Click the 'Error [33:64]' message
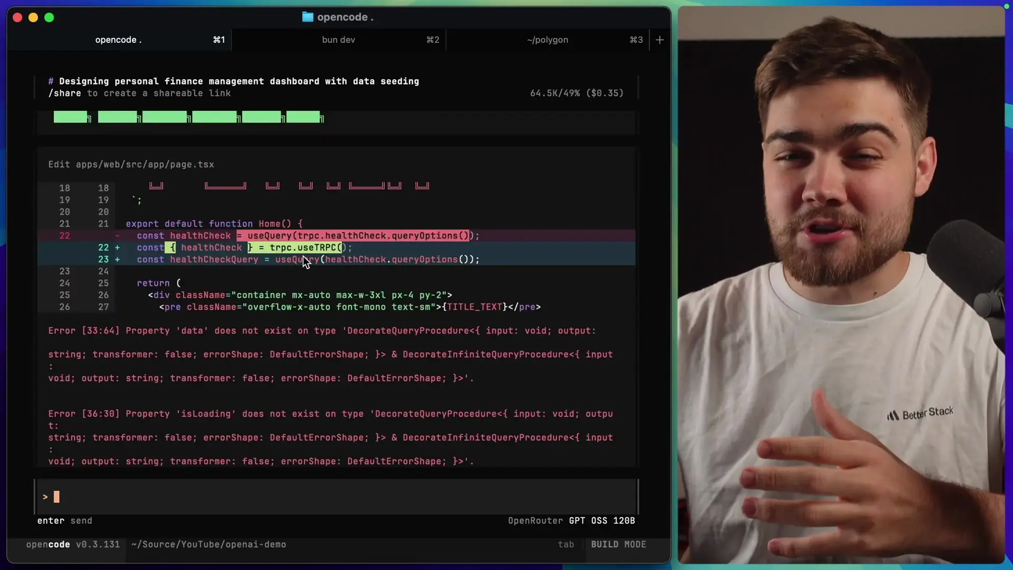The image size is (1013, 570). pyautogui.click(x=331, y=354)
